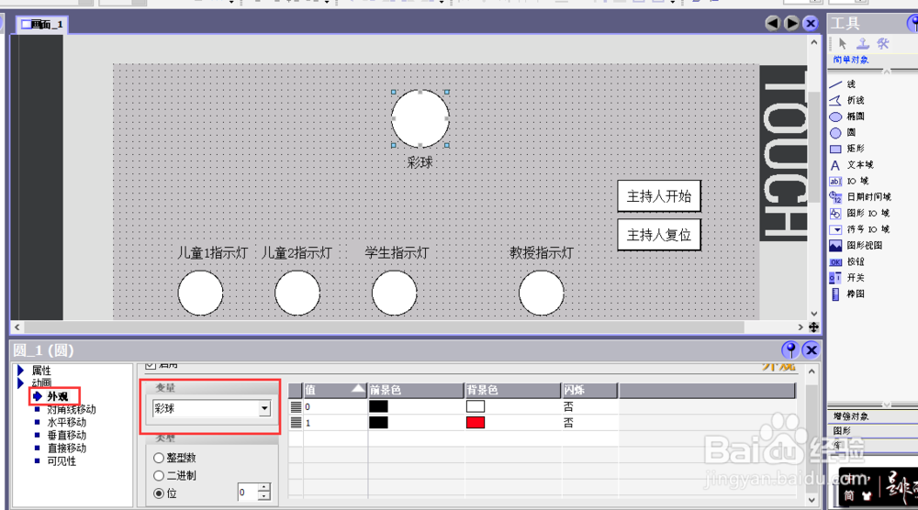Click the pan/navigate cross icon at canvas corner
This screenshot has width=918, height=510.
pyautogui.click(x=813, y=327)
